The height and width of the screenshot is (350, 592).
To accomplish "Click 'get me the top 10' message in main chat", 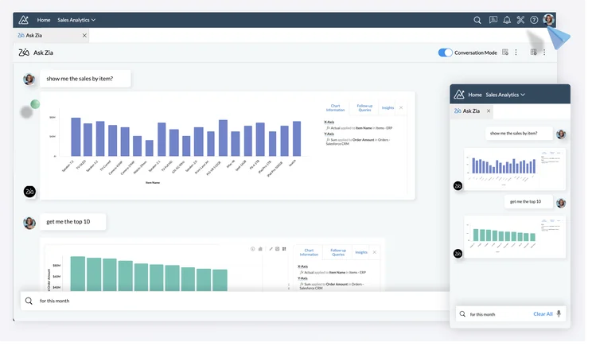I will coord(73,222).
